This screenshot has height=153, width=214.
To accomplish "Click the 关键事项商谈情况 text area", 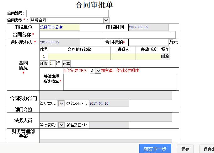I will (120, 82).
